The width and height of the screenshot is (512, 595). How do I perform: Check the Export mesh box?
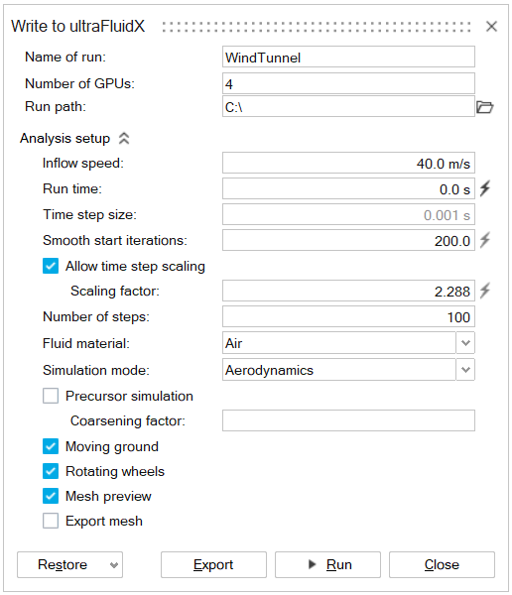(51, 521)
